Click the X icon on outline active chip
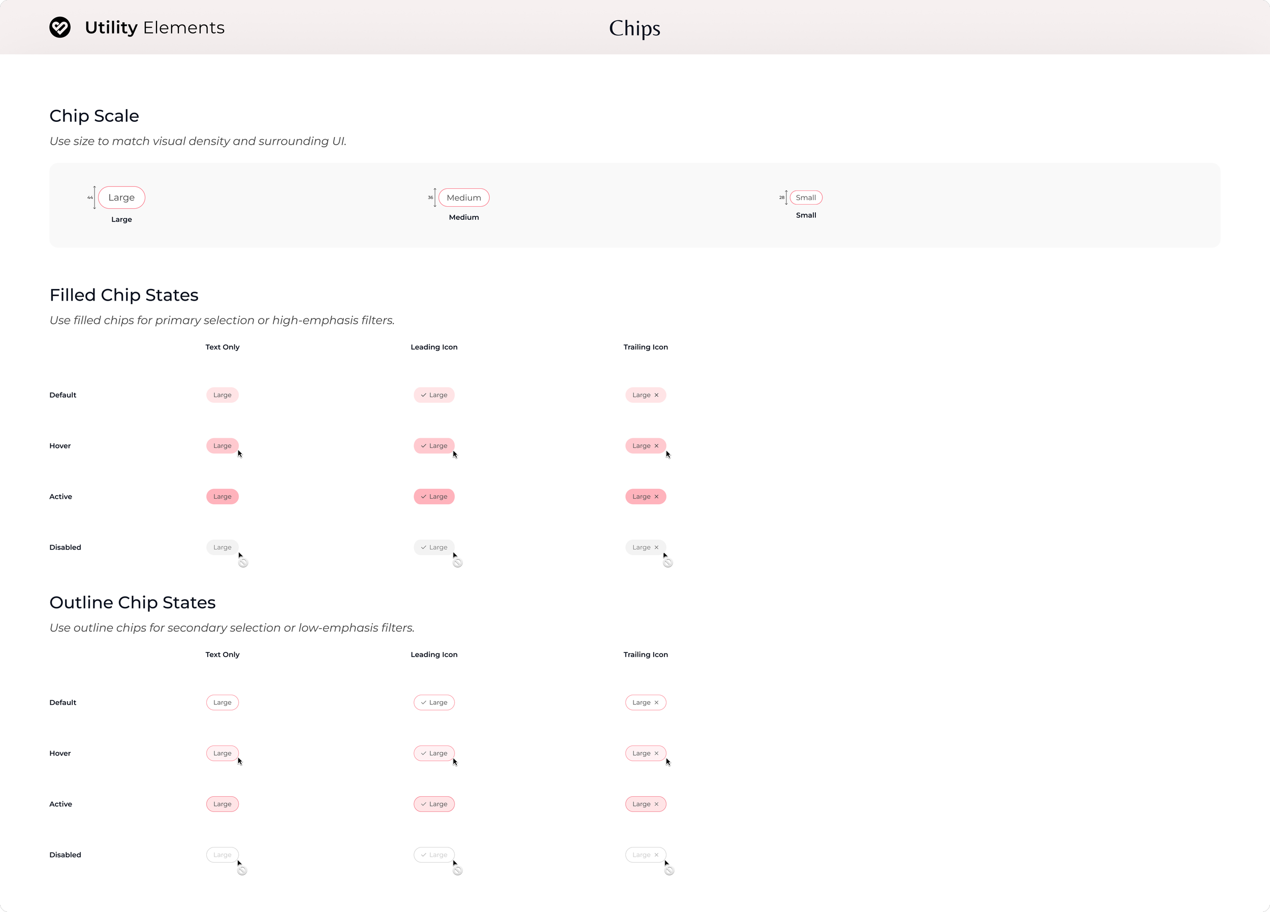 [x=656, y=804]
